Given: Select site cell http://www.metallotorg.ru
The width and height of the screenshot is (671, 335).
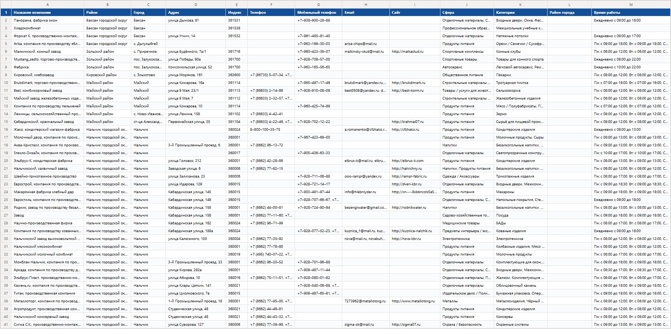Looking at the screenshot, I should [x=415, y=301].
